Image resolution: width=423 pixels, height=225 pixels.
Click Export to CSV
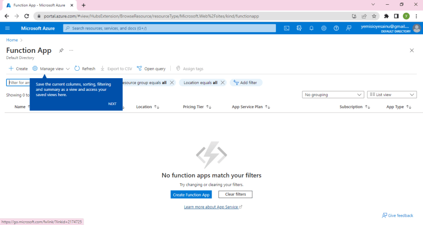pyautogui.click(x=116, y=69)
